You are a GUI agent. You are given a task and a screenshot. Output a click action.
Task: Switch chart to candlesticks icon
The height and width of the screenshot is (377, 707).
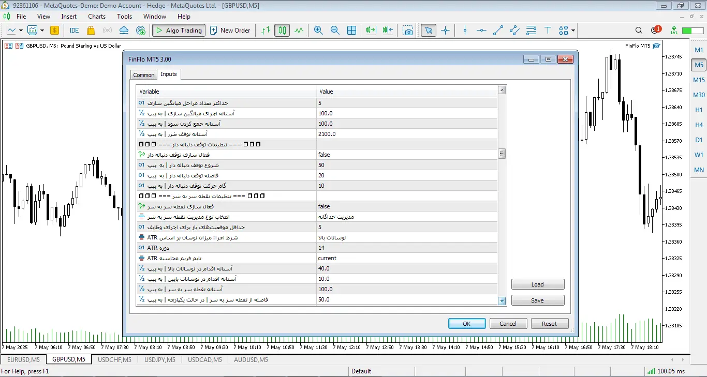pyautogui.click(x=282, y=31)
